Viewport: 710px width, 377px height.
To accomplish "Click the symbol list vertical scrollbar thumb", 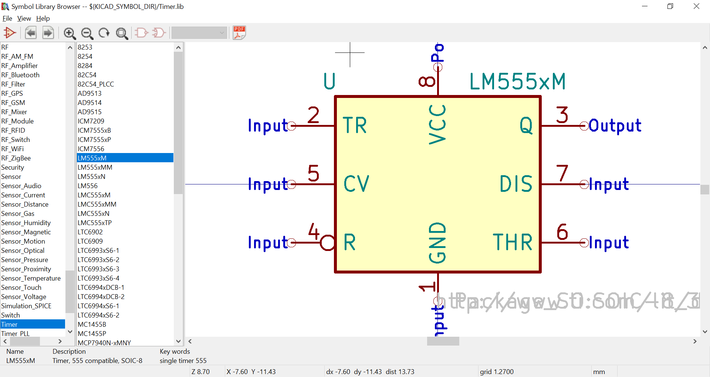I will pos(178,123).
